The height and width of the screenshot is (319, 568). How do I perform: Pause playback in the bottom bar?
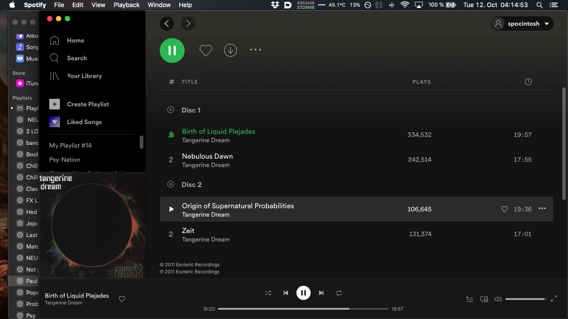(304, 293)
